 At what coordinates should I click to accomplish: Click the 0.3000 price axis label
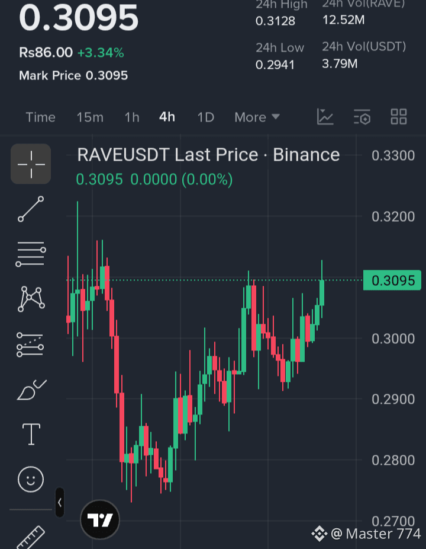point(393,339)
